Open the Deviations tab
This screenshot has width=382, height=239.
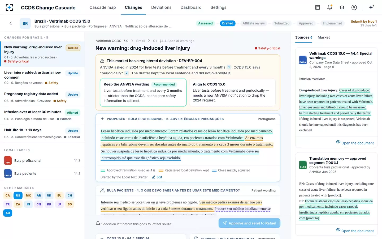(161, 7)
